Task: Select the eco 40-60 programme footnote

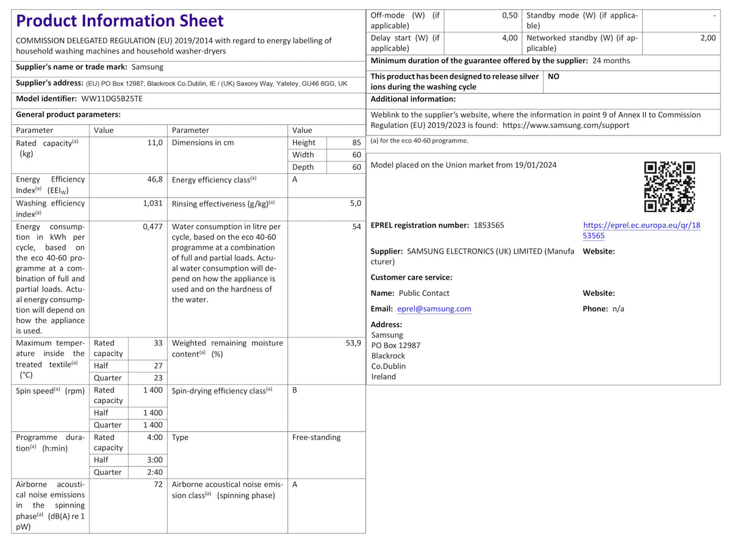Action: (x=419, y=141)
